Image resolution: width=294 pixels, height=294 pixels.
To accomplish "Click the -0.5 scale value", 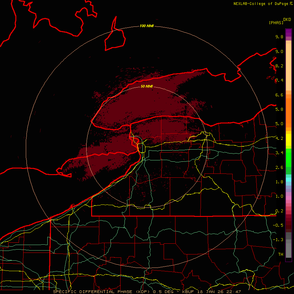I will click(278, 225).
